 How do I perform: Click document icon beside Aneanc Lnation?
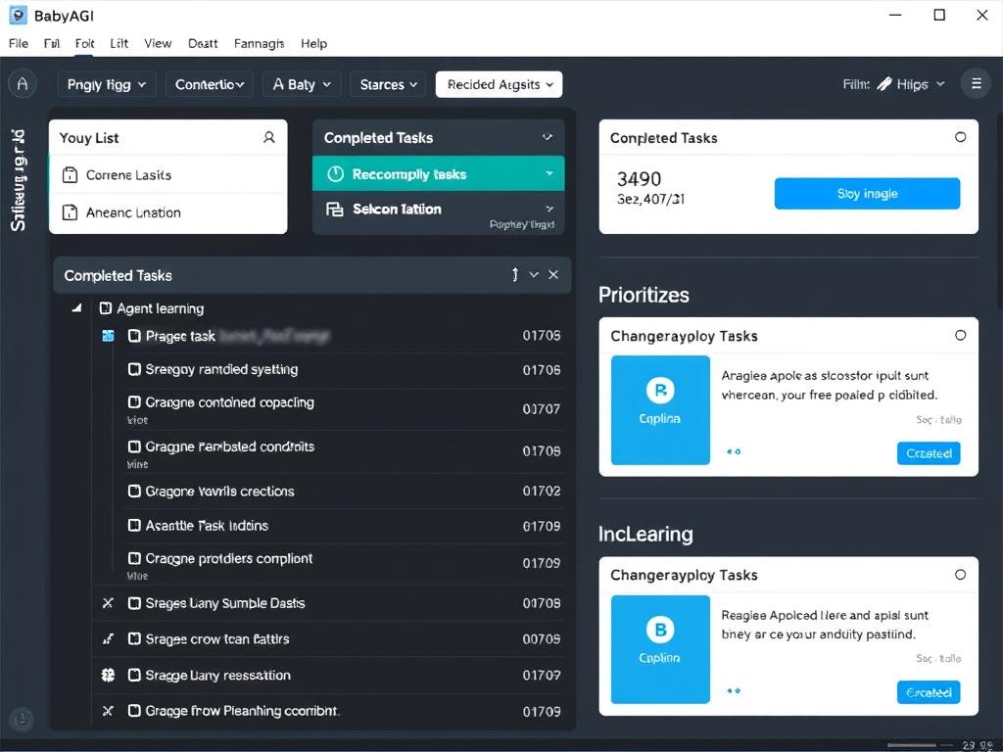[70, 212]
